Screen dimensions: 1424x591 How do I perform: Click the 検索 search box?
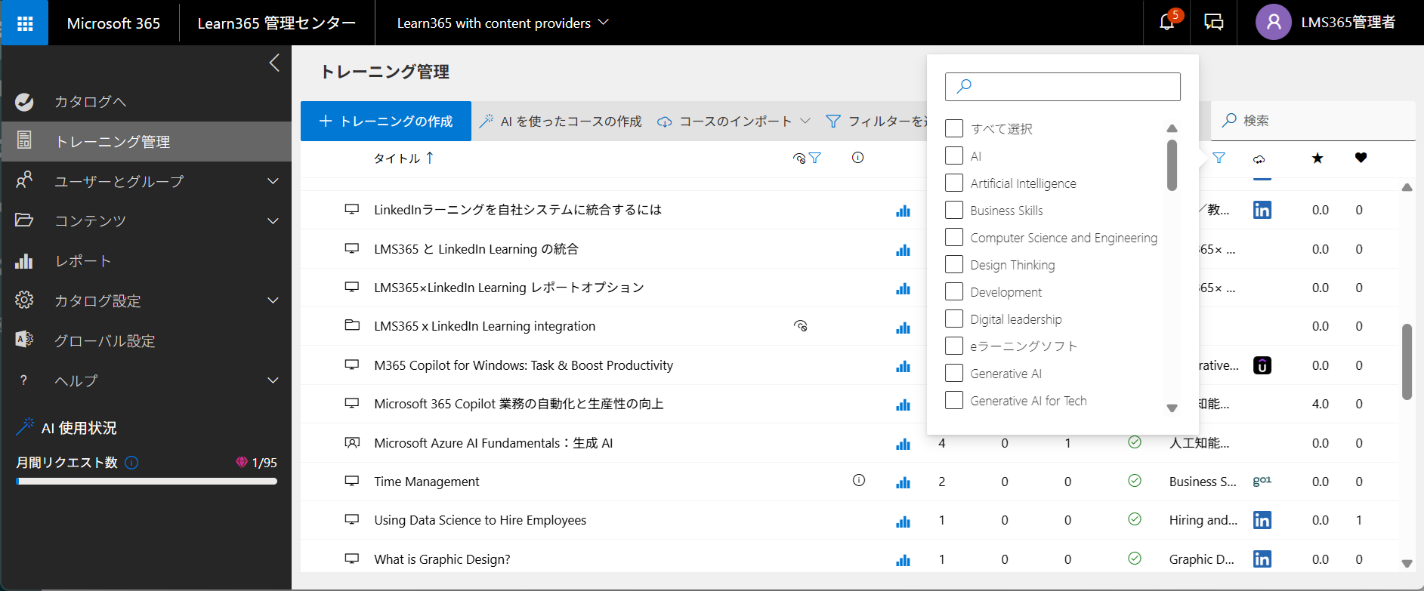click(1314, 121)
